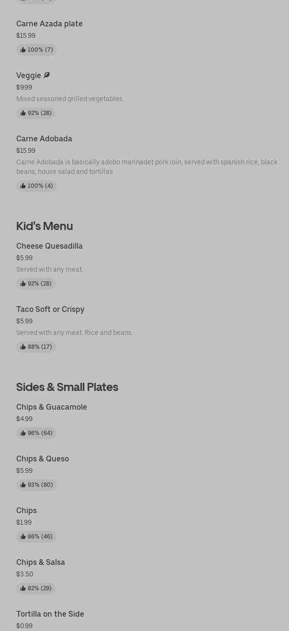Click thumbs-up icon under Taco Soft or Crispy
The image size is (289, 631).
pyautogui.click(x=23, y=347)
